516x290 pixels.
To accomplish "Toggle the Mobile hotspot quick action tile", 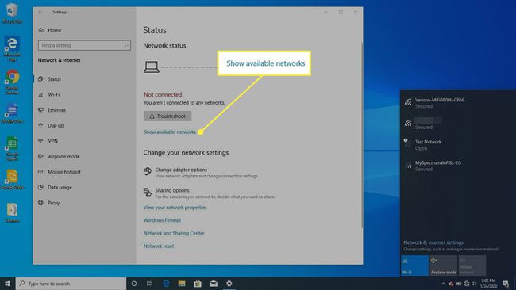I will (x=472, y=265).
